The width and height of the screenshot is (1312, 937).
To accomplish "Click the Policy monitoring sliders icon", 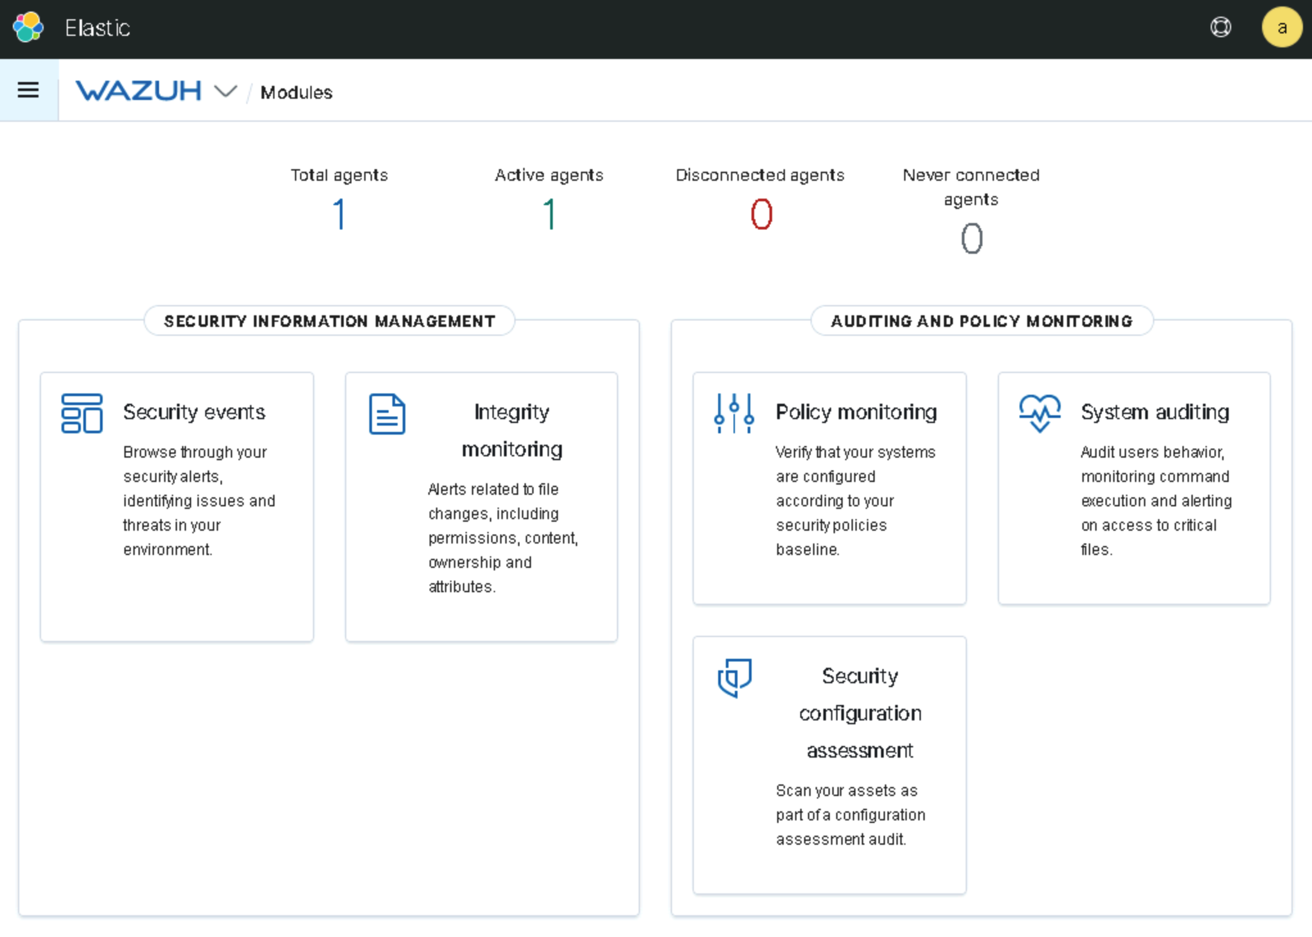I will tap(734, 413).
